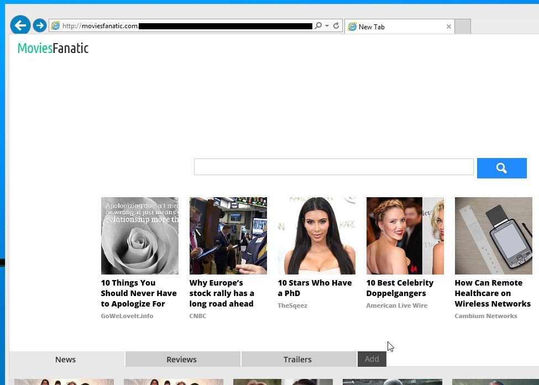Screen dimensions: 539x385
Task: Click the CNBC source label
Action: (198, 316)
